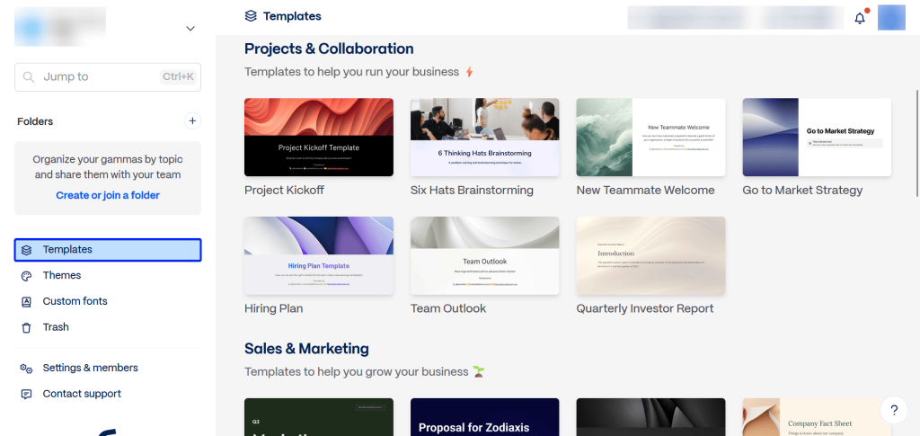Click the plus icon beside Folders

191,120
